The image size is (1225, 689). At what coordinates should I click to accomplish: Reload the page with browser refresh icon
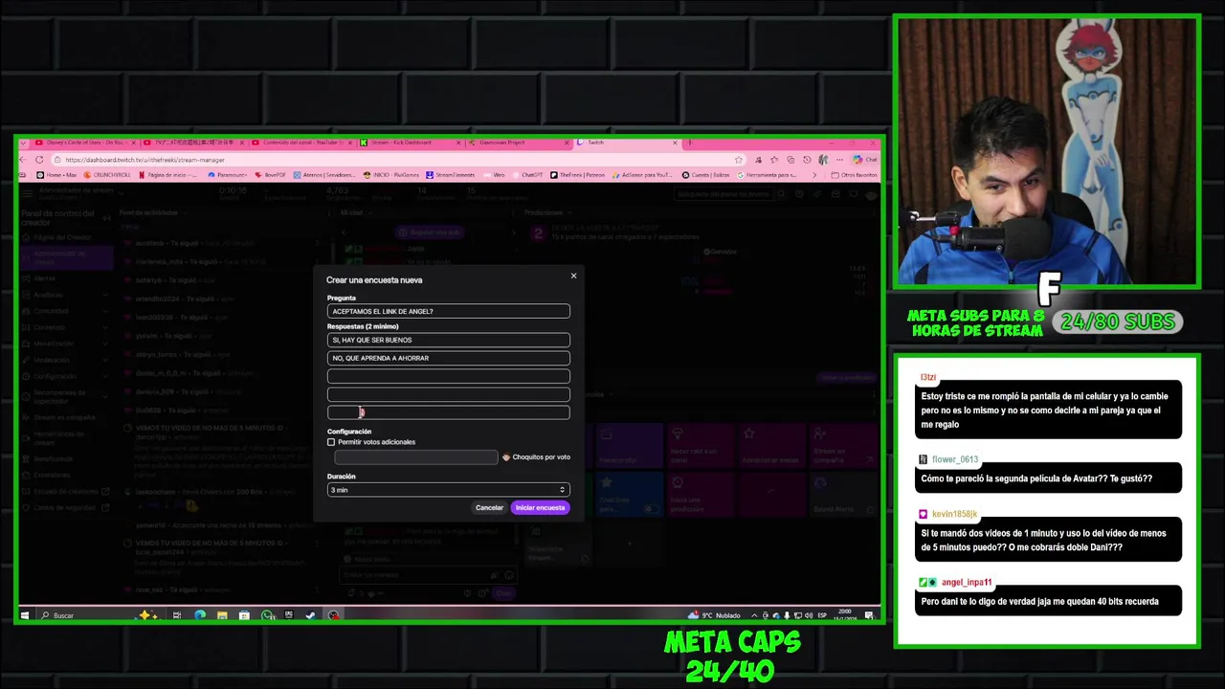point(39,160)
